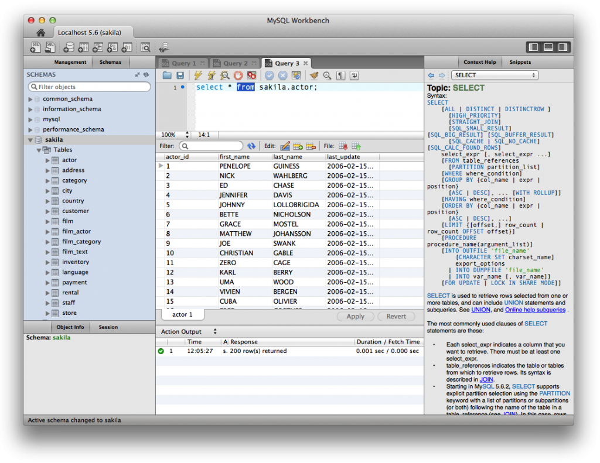The height and width of the screenshot is (463, 600).
Task: Import records from an external file
Action: (x=355, y=146)
